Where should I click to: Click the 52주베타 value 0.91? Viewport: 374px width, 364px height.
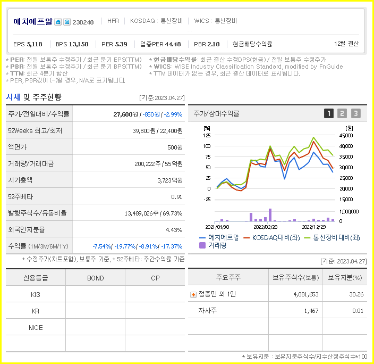tap(177, 197)
